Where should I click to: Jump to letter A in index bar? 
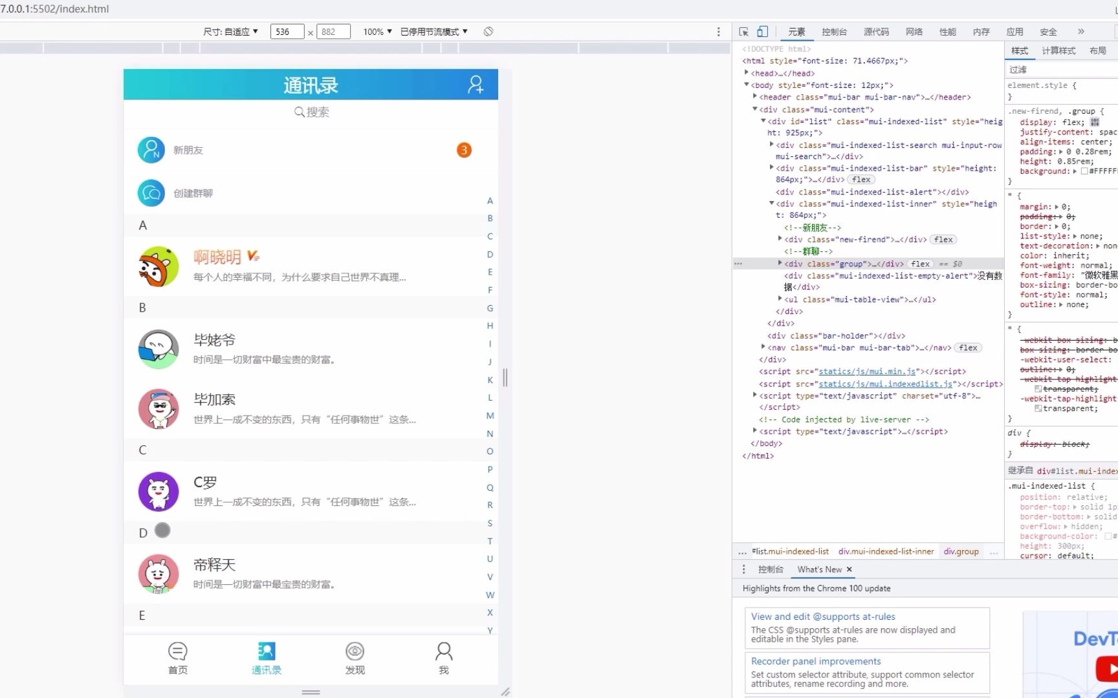[490, 201]
